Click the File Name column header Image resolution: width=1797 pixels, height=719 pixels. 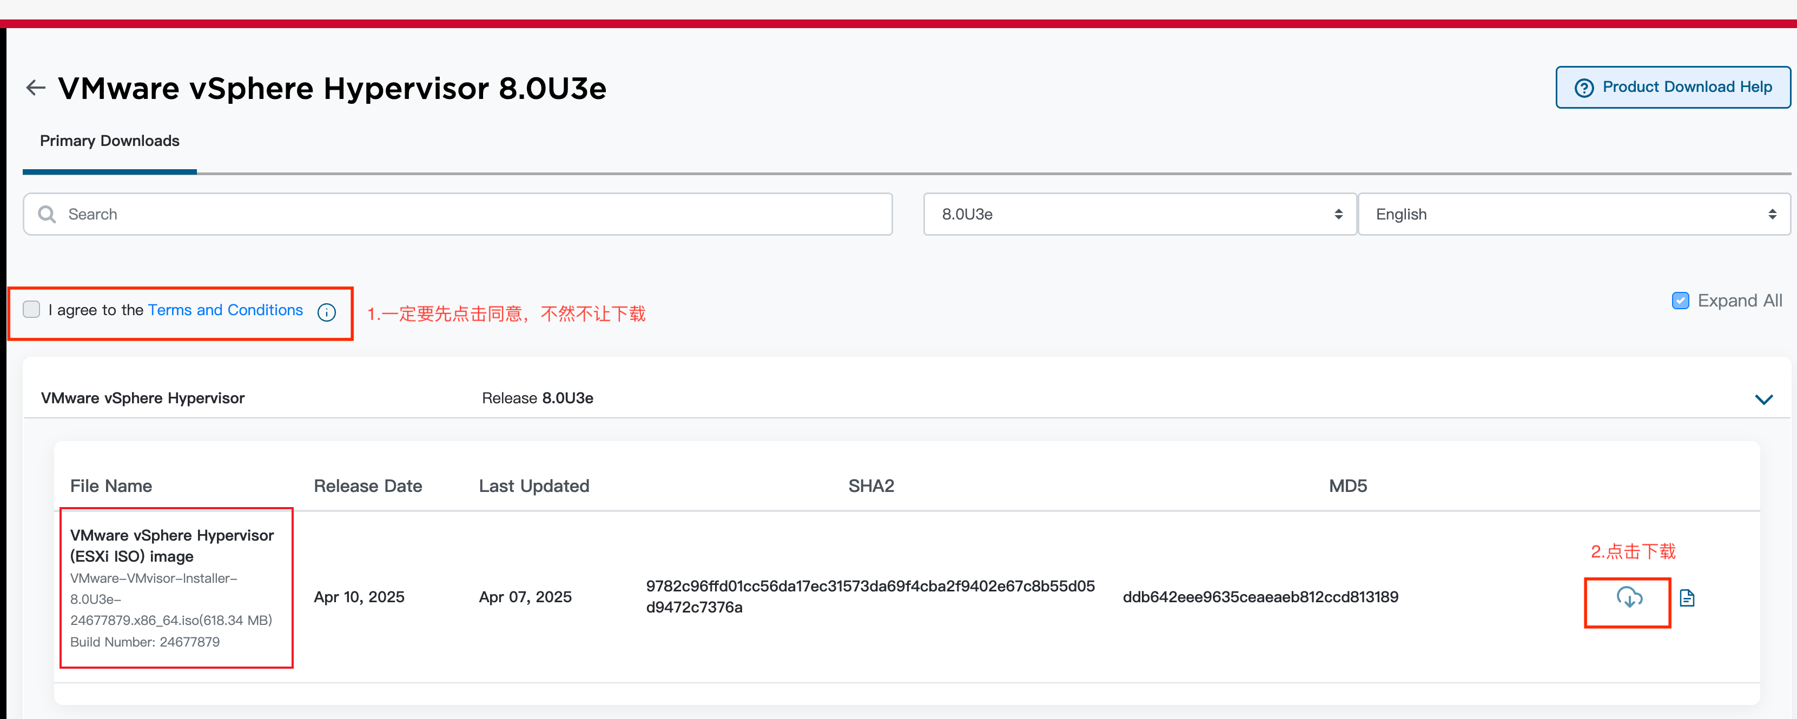(111, 486)
